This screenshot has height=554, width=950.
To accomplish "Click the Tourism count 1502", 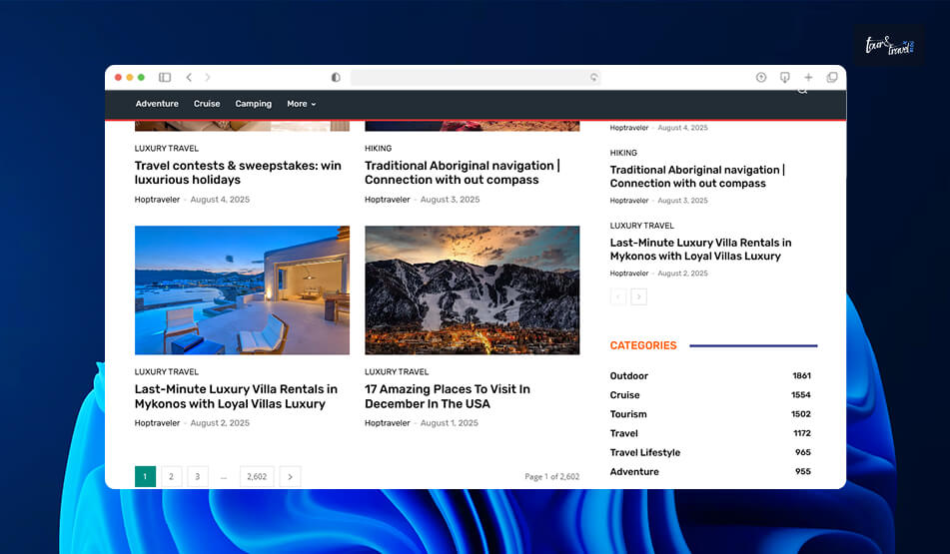I will [x=801, y=414].
